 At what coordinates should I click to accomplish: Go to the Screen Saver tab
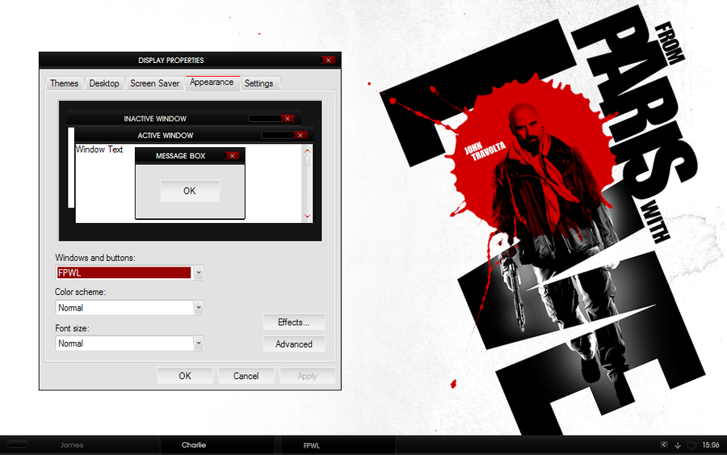(154, 83)
